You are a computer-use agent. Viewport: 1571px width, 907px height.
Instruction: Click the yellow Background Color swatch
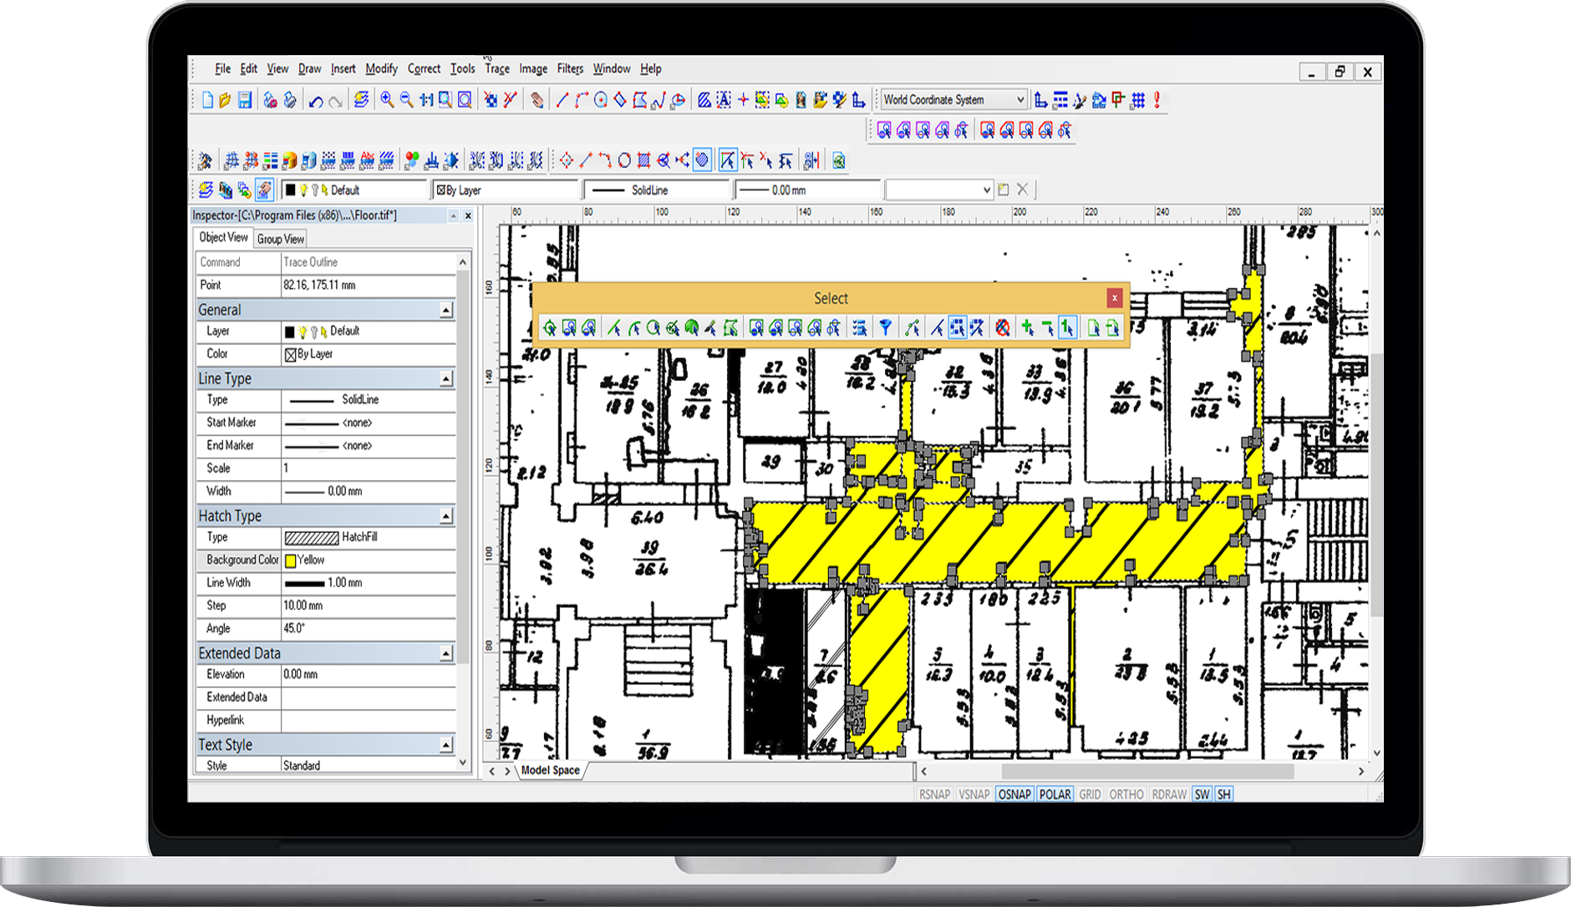click(x=291, y=560)
